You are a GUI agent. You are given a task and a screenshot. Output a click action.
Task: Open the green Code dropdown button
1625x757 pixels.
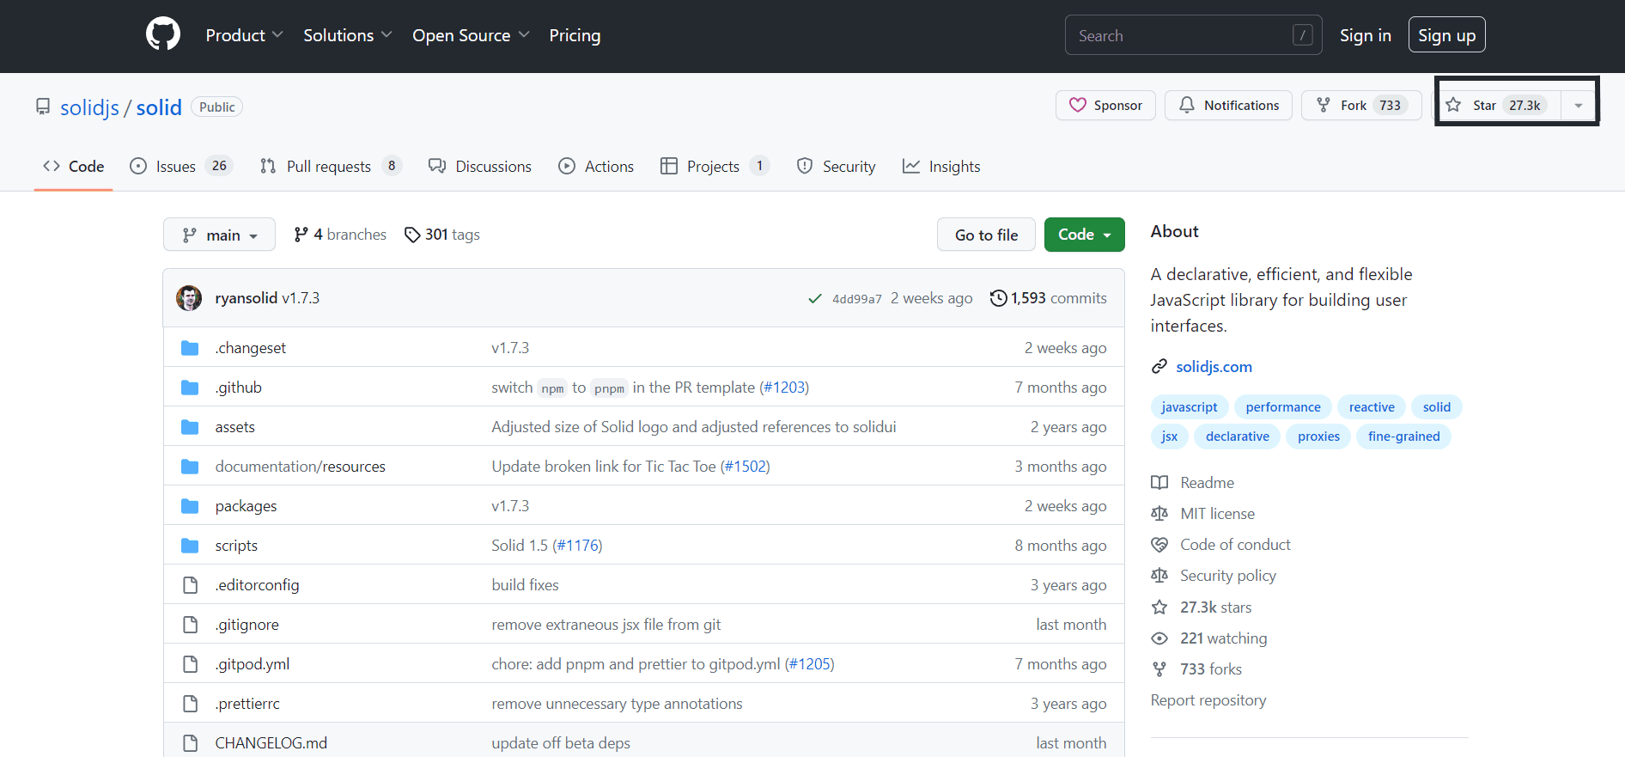[1084, 235]
